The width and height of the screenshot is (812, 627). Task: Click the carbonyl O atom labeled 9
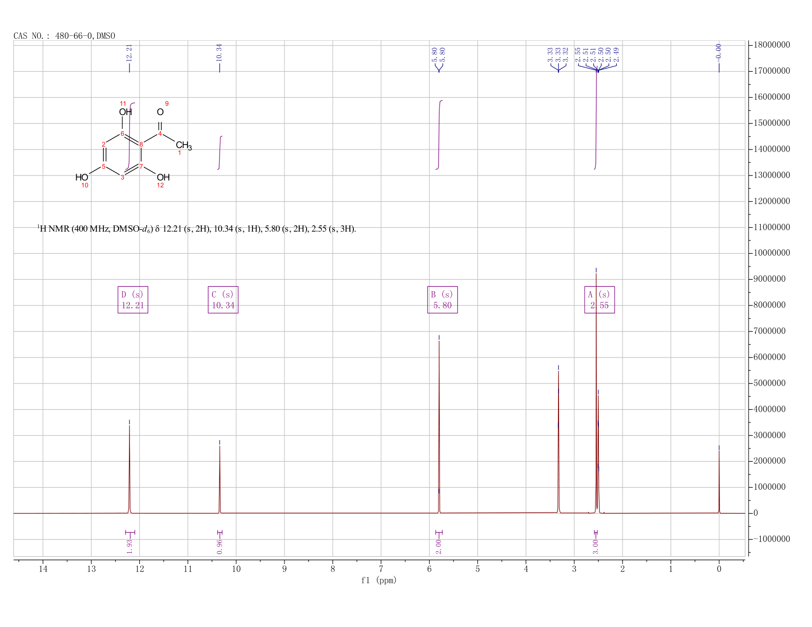160,112
